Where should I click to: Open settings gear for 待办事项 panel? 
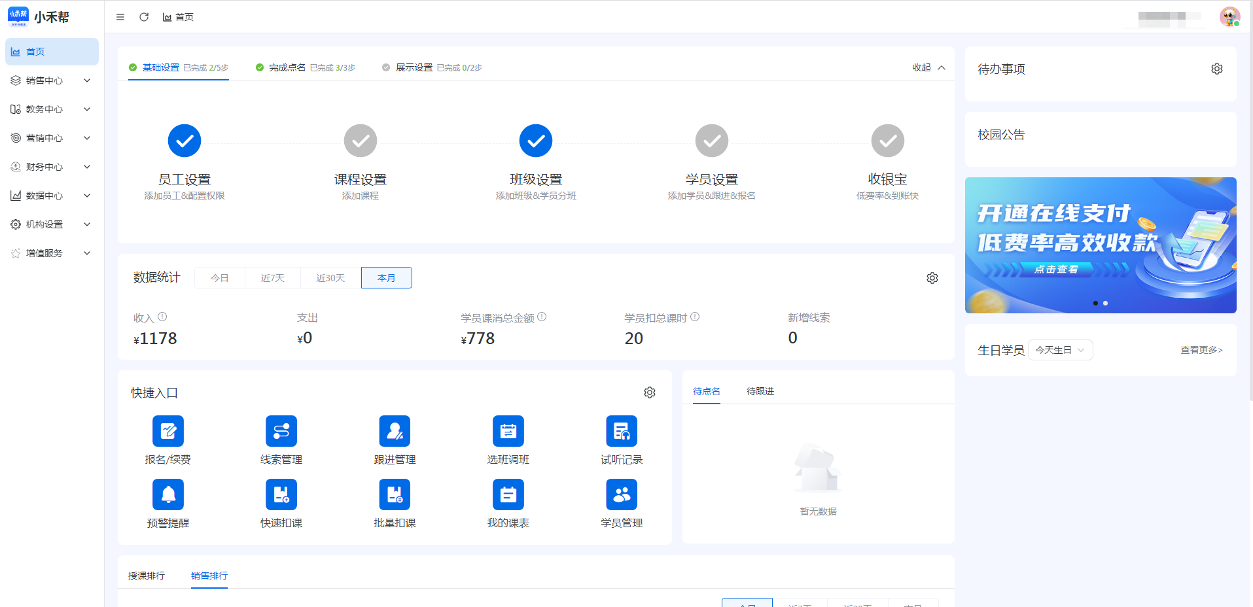[1216, 69]
